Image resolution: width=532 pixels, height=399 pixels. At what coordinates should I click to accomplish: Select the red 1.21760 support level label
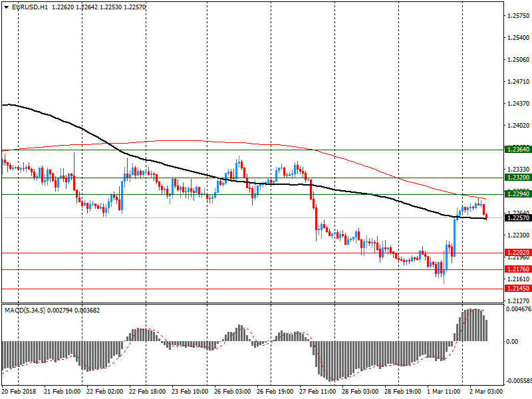point(517,269)
